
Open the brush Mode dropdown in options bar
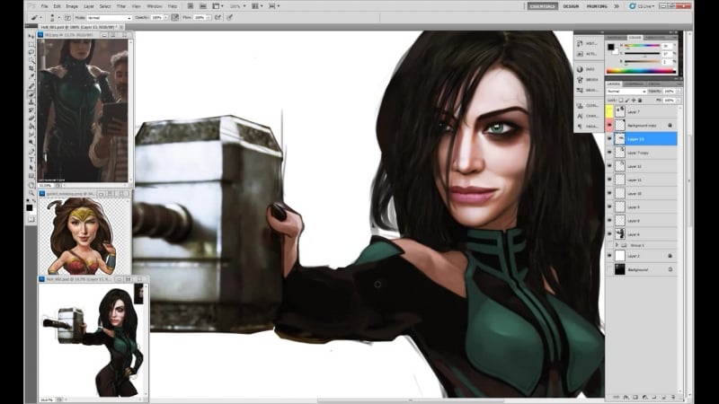pos(110,17)
